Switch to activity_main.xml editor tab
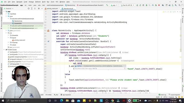The image size is (184, 103). pyautogui.click(x=52, y=9)
